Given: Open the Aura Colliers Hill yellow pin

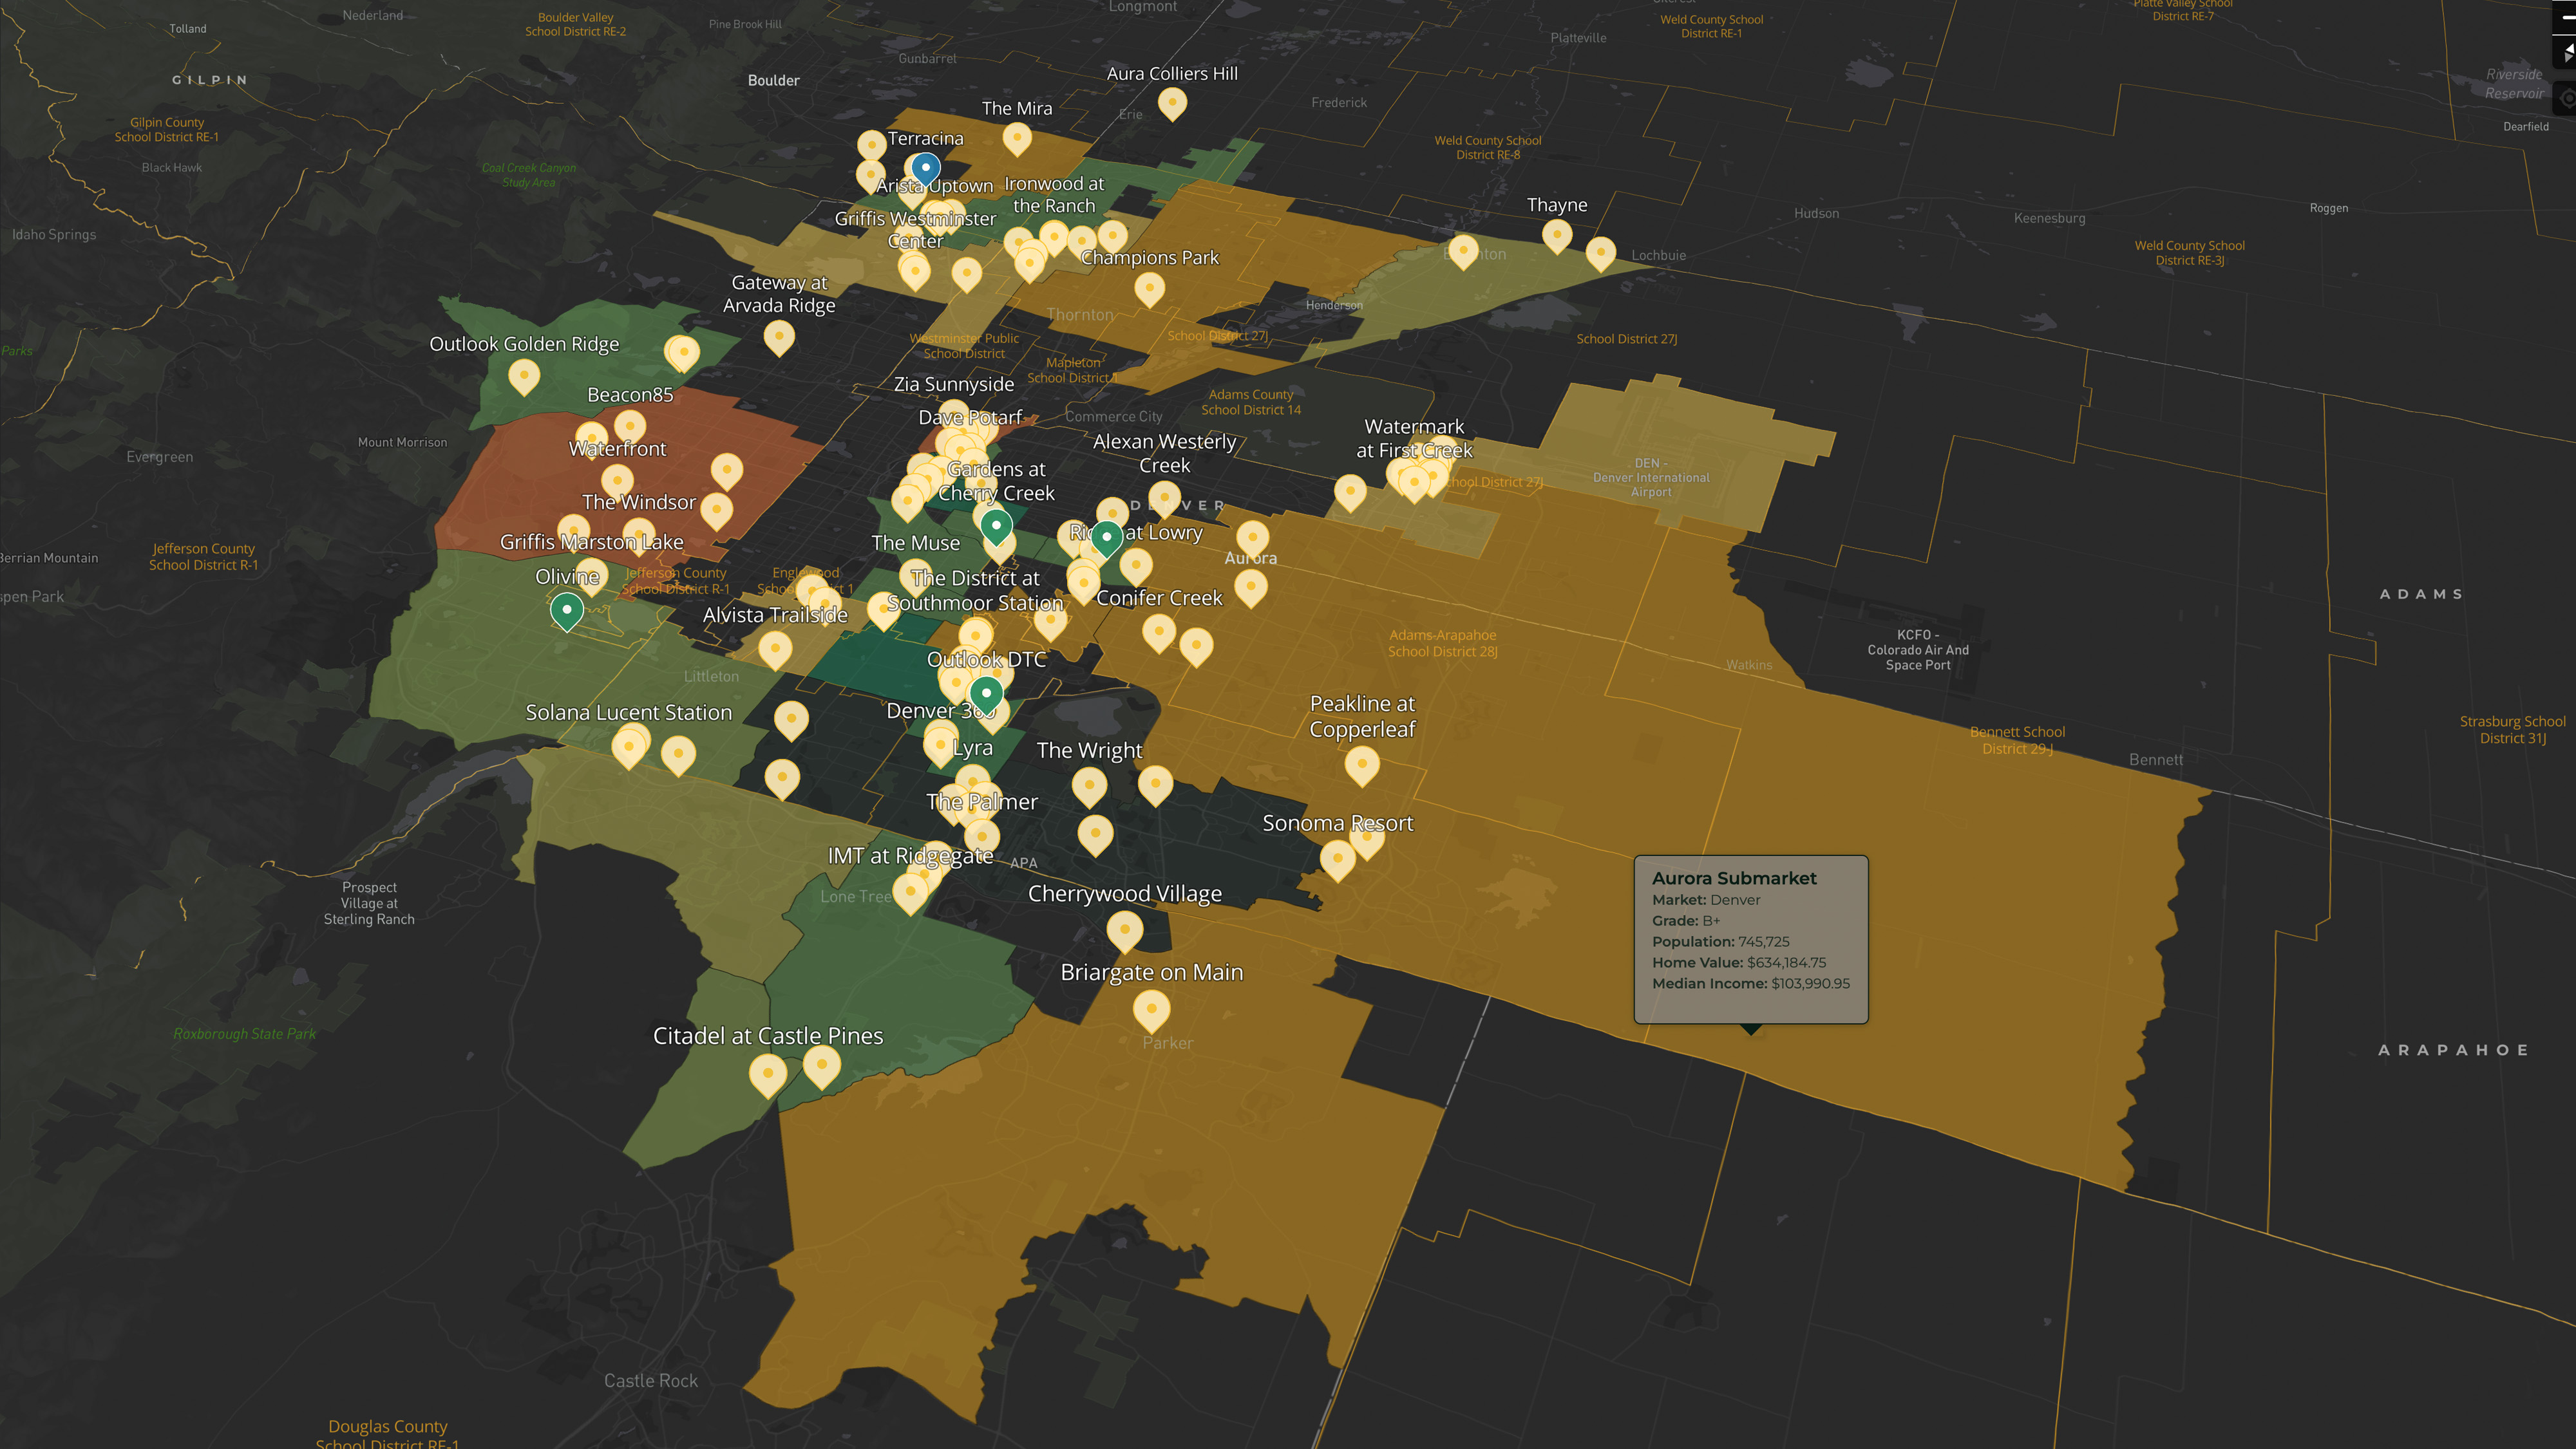Looking at the screenshot, I should click(1172, 101).
